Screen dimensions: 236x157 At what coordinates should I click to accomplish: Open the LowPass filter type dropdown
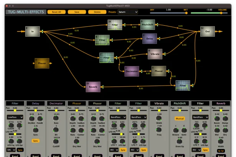pyautogui.click(x=15, y=117)
